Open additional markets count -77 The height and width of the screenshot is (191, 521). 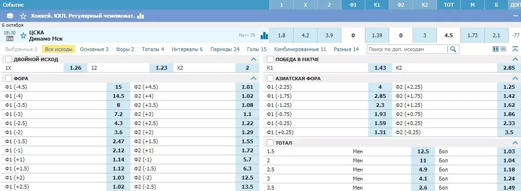tap(515, 35)
